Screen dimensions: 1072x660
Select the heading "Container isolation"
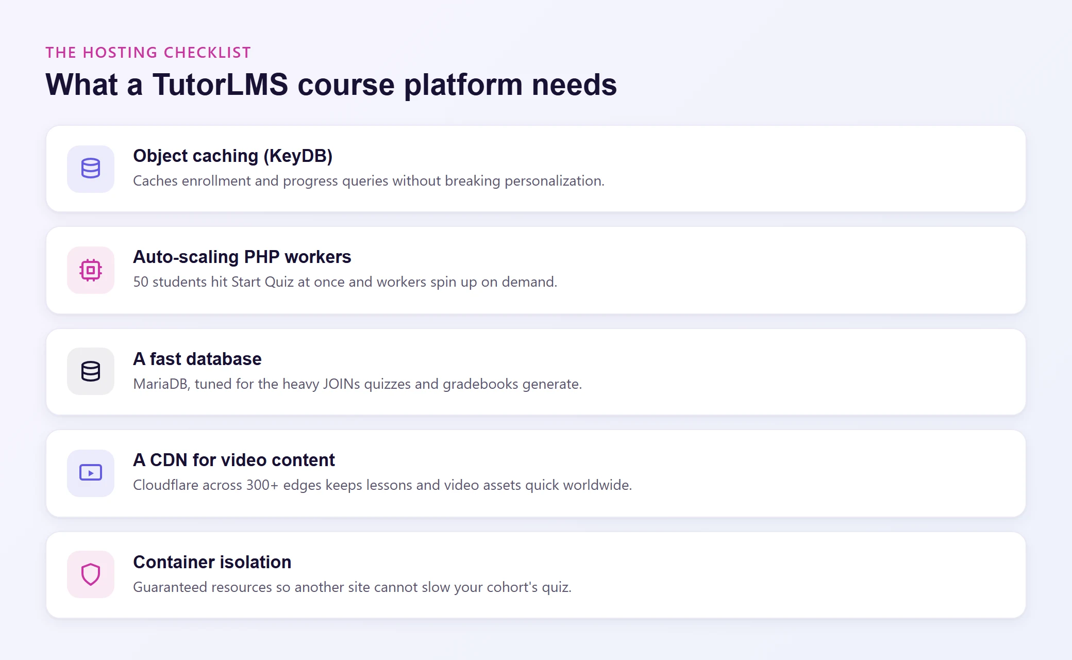coord(212,562)
